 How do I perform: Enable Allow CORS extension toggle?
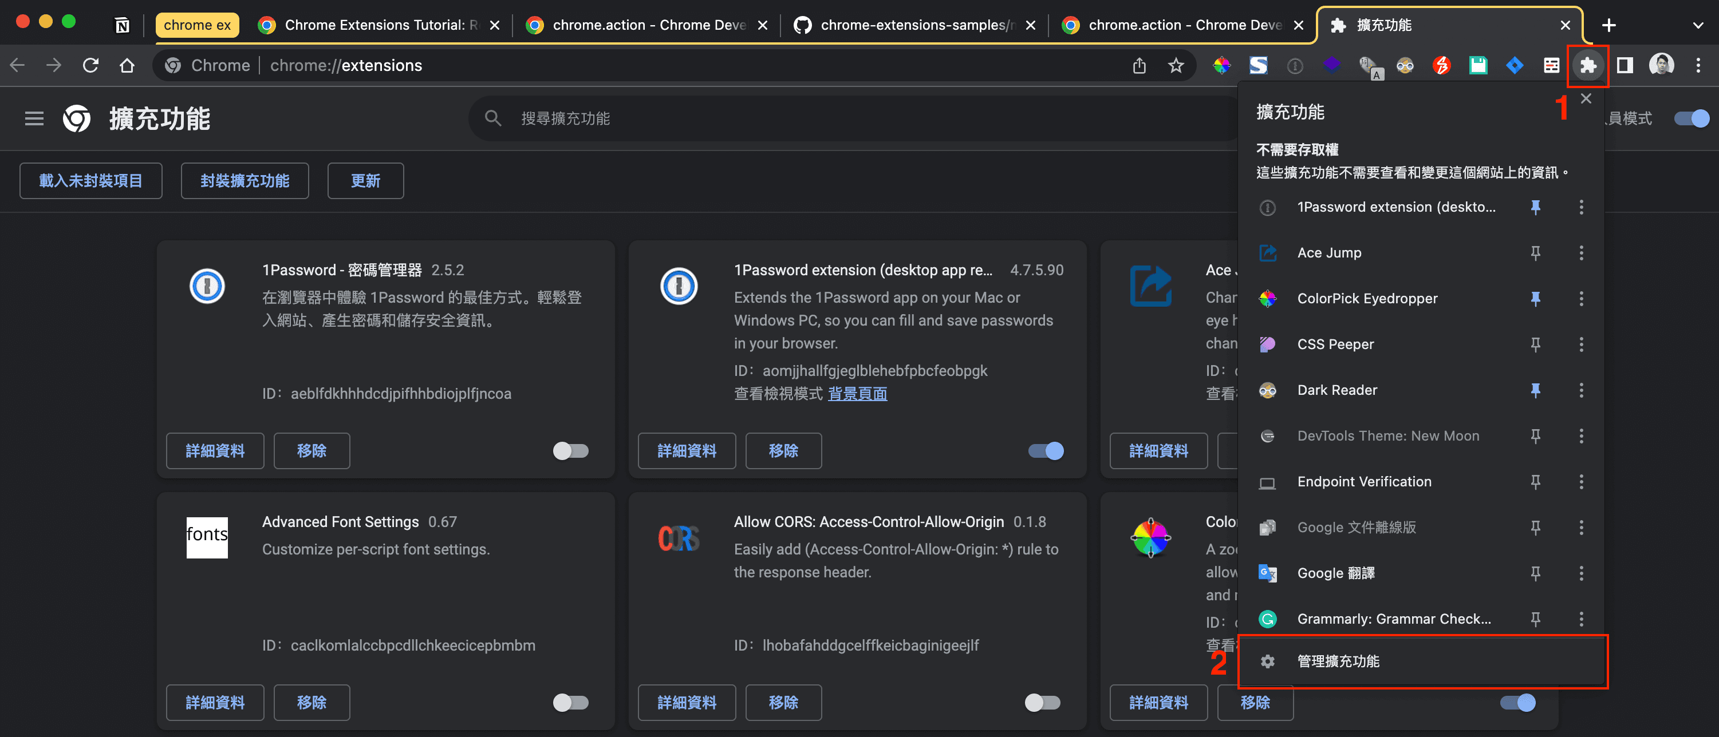coord(1042,702)
